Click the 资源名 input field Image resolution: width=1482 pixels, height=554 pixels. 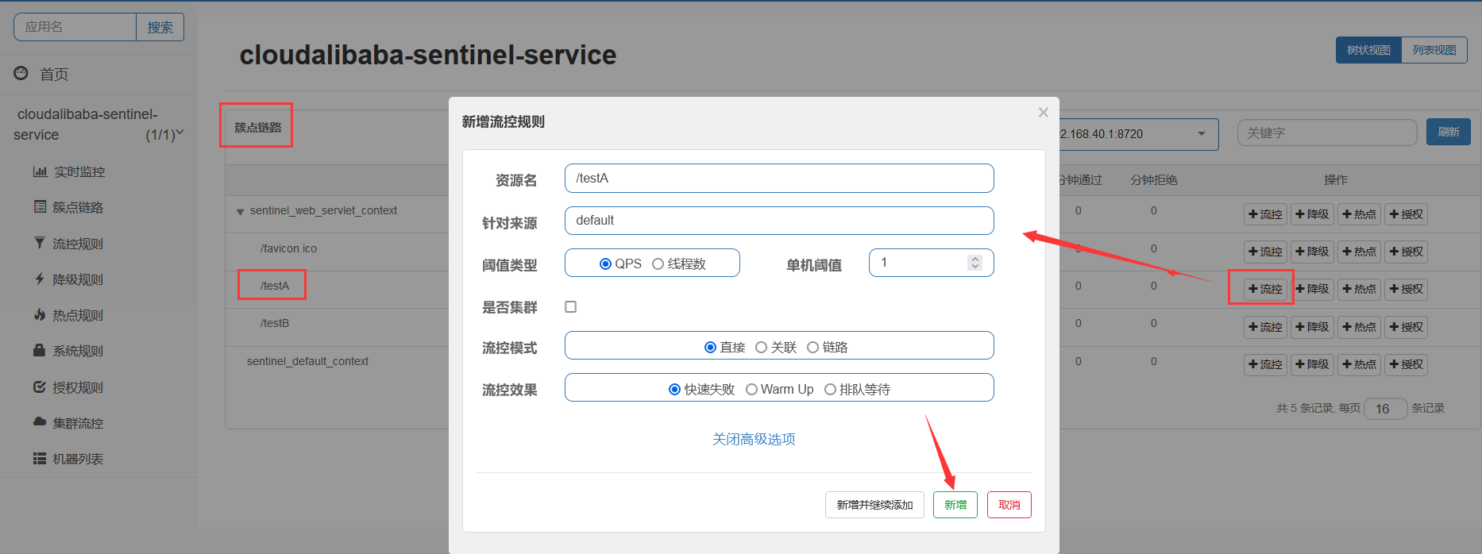779,178
